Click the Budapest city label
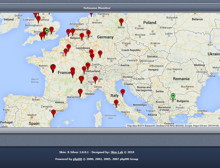 tap(158, 66)
